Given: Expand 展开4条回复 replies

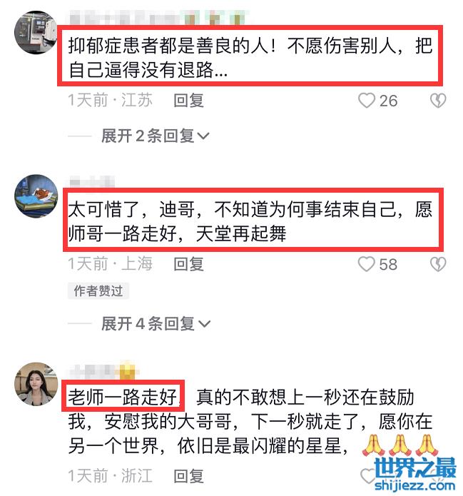Looking at the screenshot, I should [x=156, y=323].
